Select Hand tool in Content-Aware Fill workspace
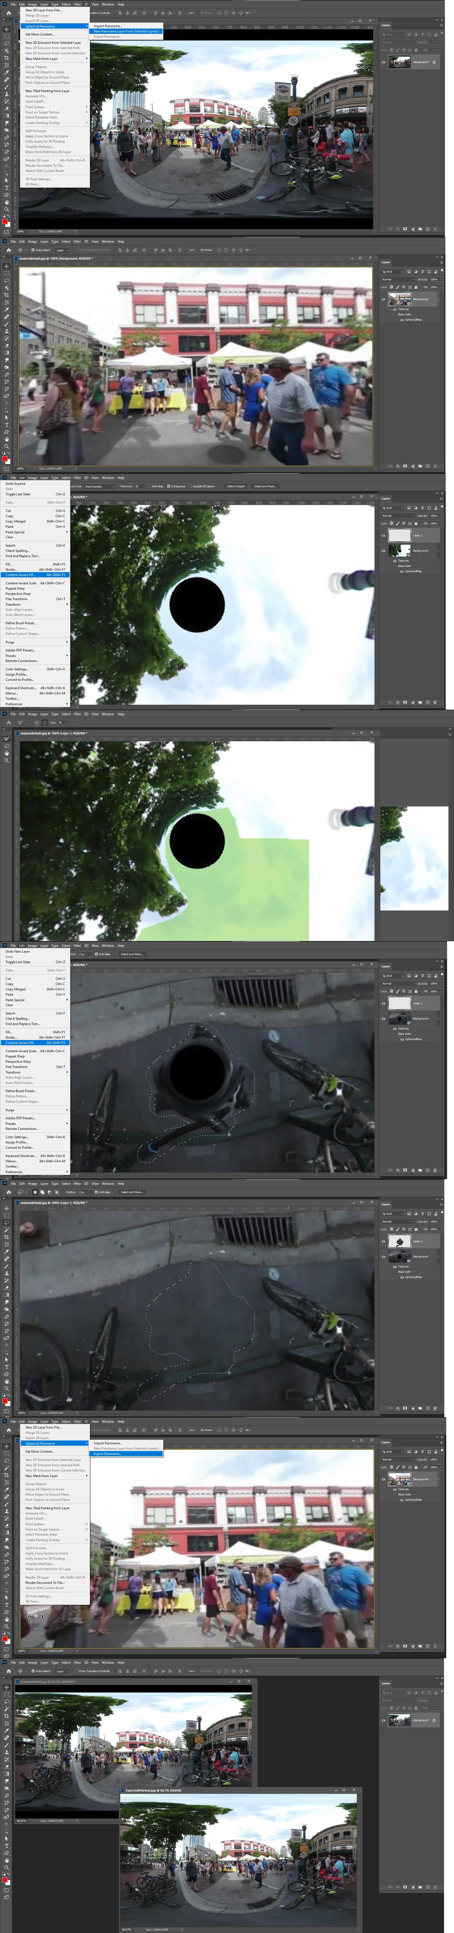Viewport: 454px width, 1933px height. pyautogui.click(x=7, y=754)
